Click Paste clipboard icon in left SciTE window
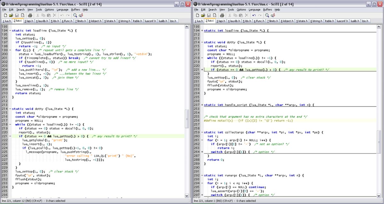384x204 pixels. pos(49,15)
